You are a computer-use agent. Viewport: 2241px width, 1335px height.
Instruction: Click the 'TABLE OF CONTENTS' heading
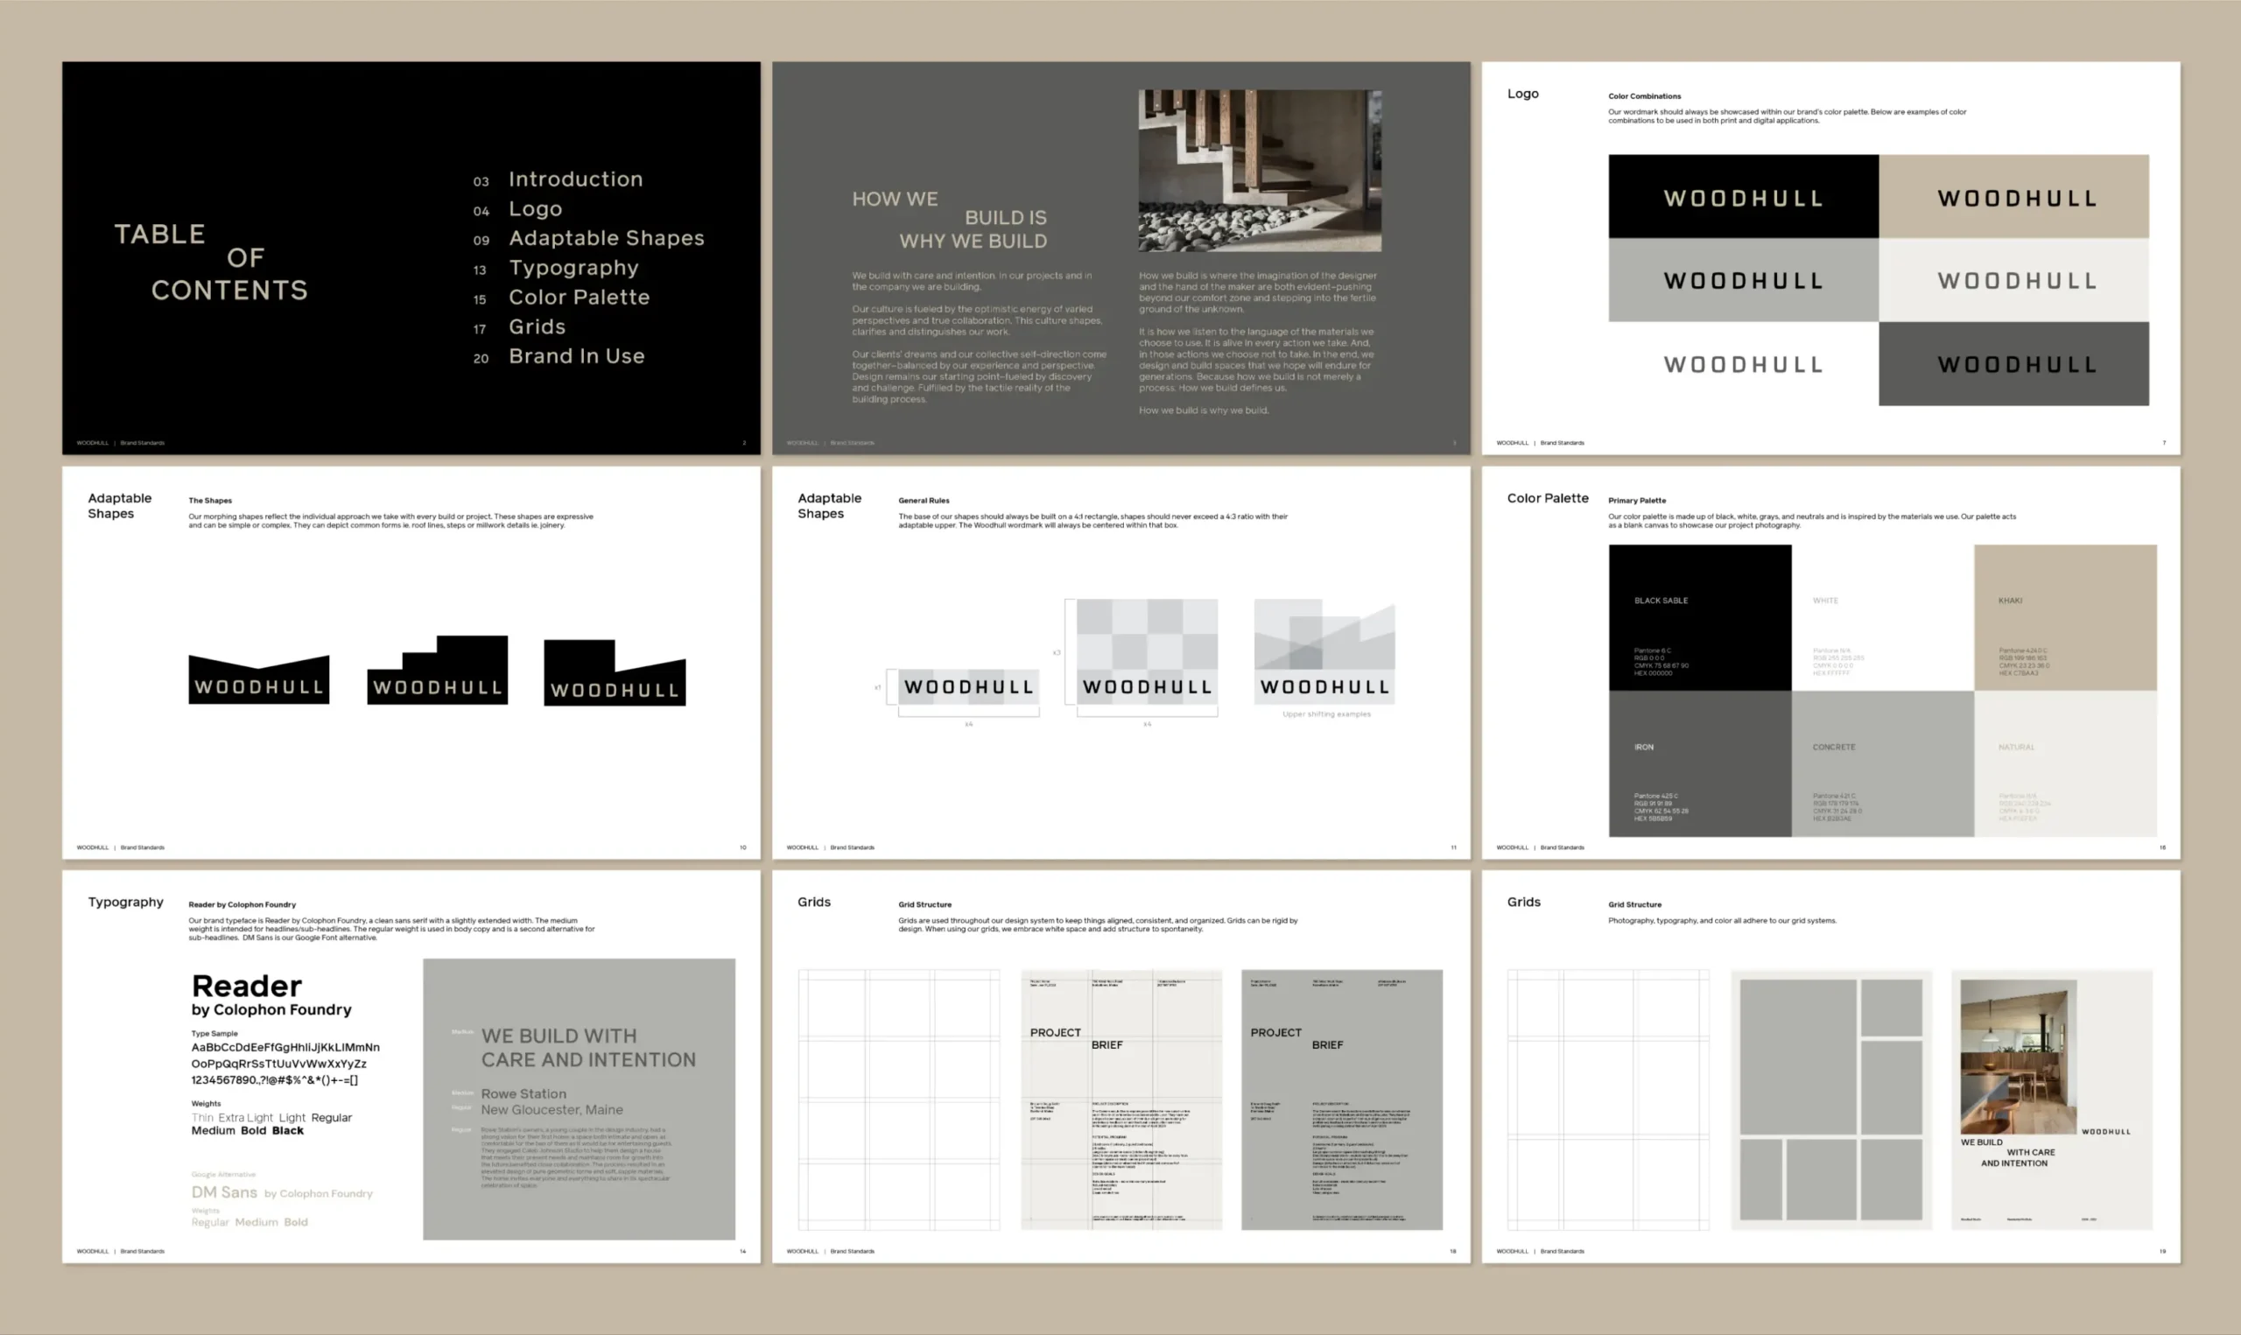click(211, 262)
